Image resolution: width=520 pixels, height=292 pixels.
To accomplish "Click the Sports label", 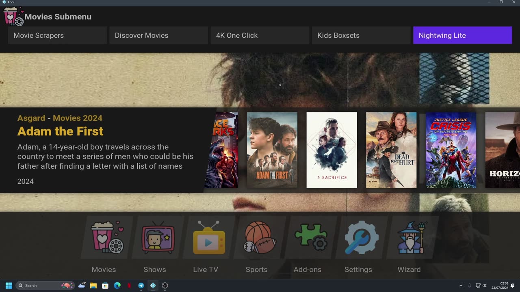I will pyautogui.click(x=256, y=269).
